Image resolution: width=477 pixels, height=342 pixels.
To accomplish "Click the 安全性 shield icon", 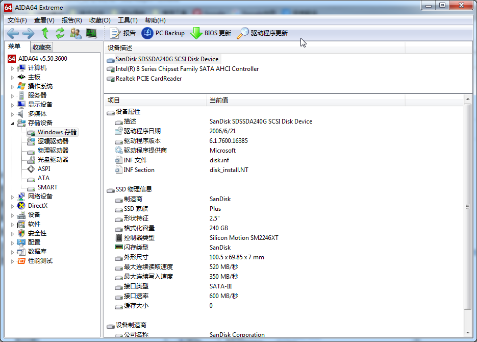I will [x=21, y=233].
